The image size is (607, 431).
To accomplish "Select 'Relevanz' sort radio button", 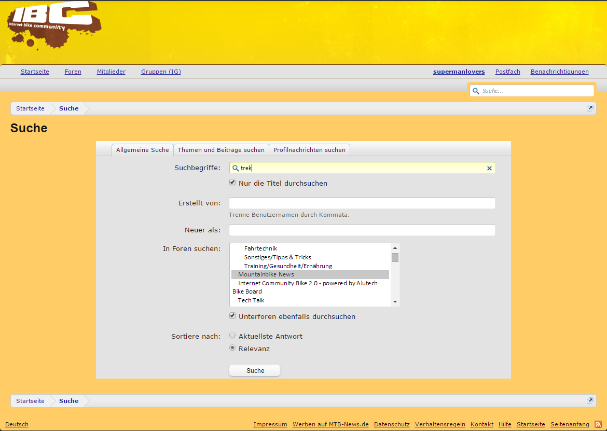I will 232,348.
